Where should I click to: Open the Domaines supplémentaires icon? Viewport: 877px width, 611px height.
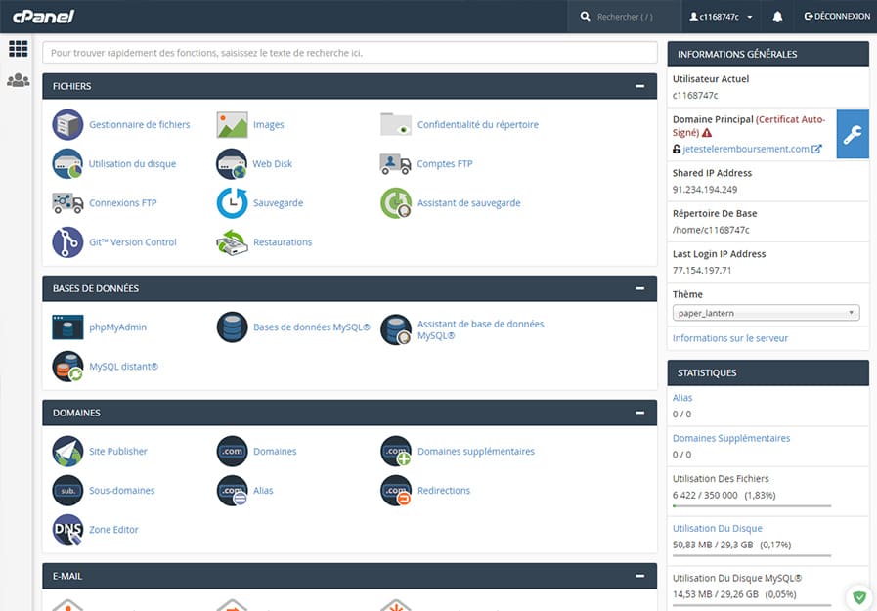tap(396, 451)
